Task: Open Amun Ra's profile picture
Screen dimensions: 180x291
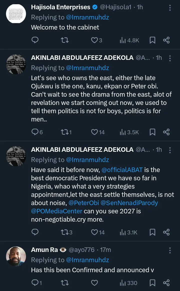Action: [16, 256]
